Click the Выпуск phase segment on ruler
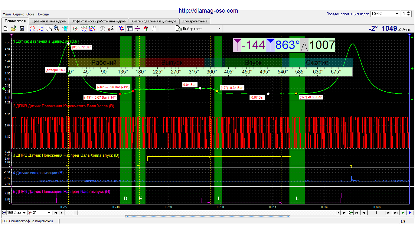The height and width of the screenshot is (225, 418). click(x=172, y=63)
